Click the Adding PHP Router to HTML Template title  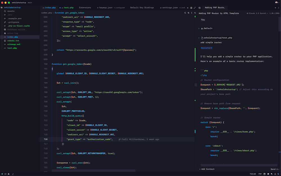[x=219, y=13]
